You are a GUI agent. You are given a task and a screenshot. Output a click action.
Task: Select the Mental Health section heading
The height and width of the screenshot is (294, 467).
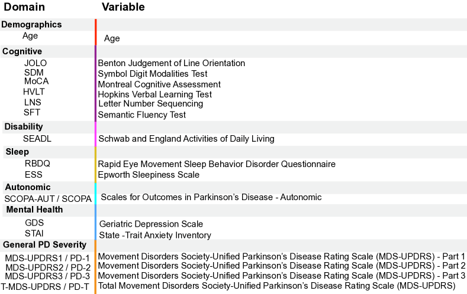pos(34,210)
